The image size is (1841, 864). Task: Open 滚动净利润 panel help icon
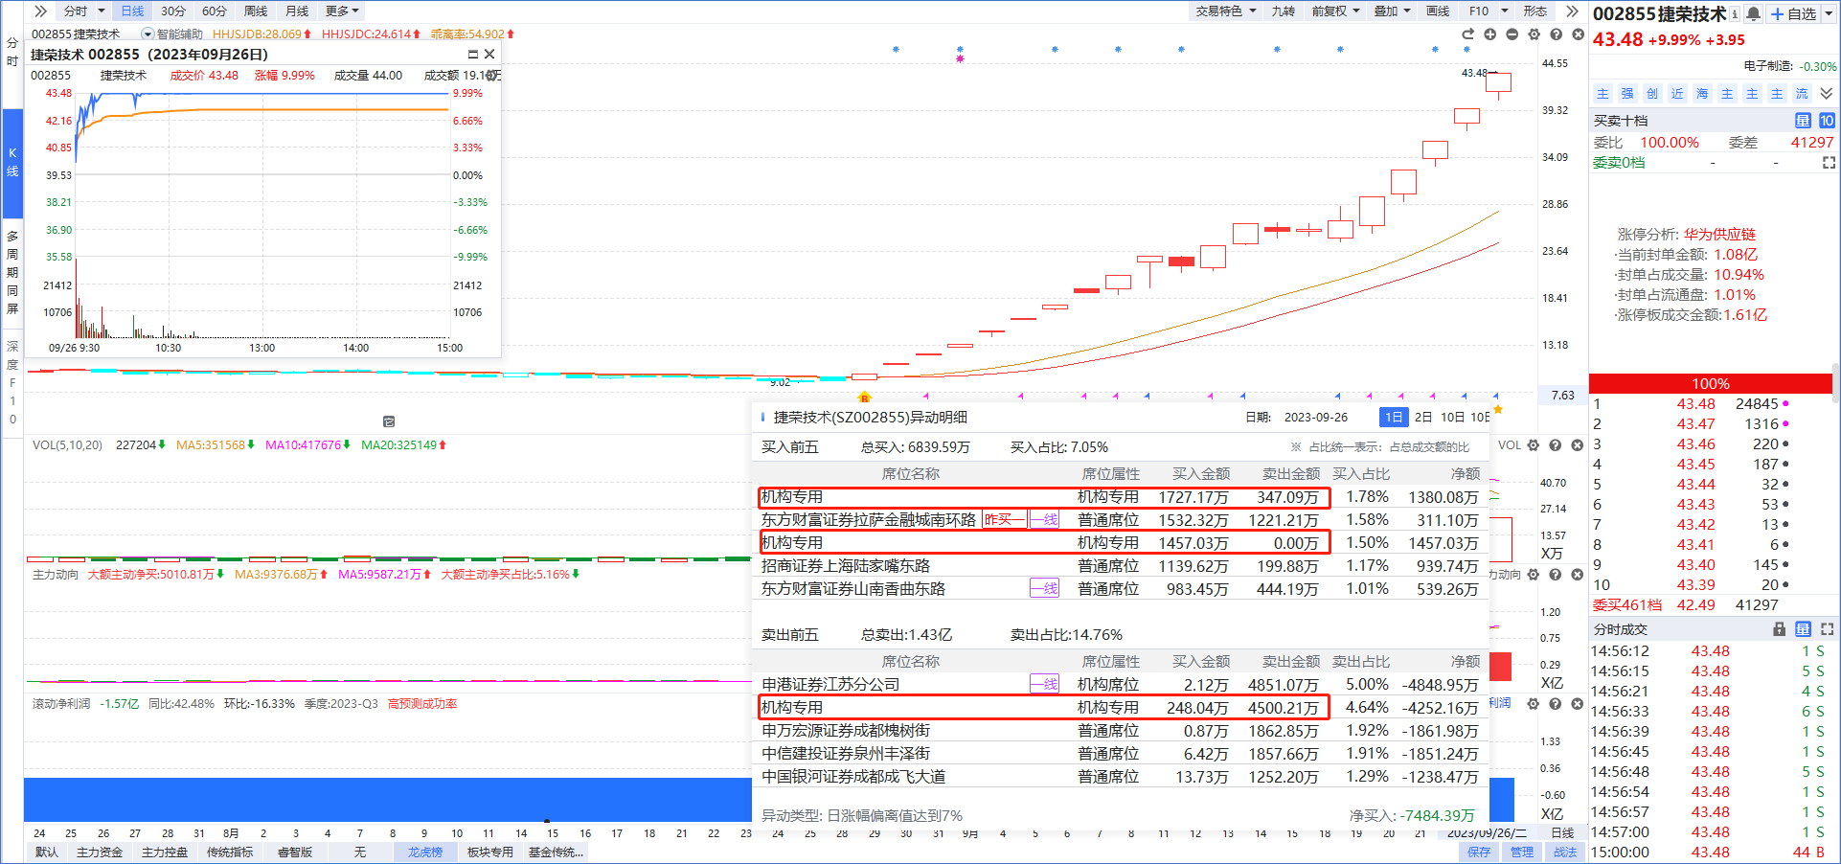click(x=1556, y=704)
